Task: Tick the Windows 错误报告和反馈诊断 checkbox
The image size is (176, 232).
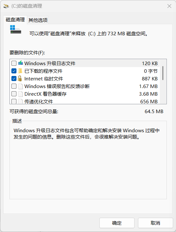Action: coord(14,86)
